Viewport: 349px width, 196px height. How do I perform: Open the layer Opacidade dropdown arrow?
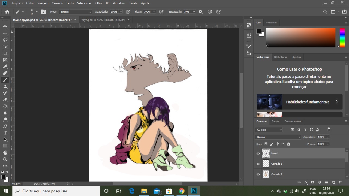[328, 137]
